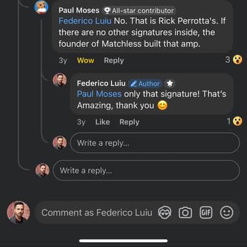Open the avatar sticker picker icon
The height and width of the screenshot is (247, 247).
[x=165, y=212]
